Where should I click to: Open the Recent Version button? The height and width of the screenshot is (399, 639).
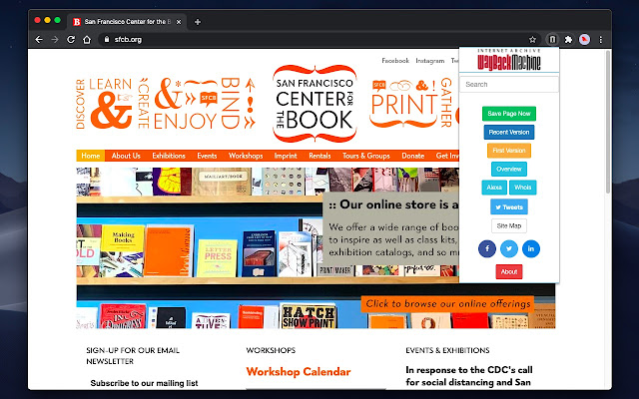tap(509, 132)
